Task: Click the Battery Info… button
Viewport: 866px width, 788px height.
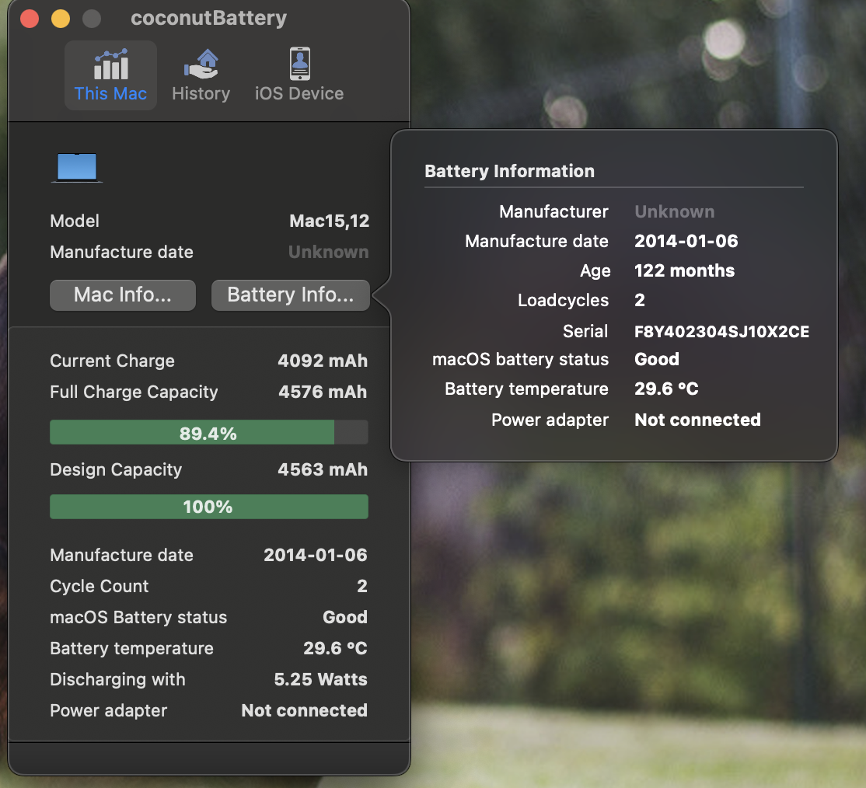Action: click(291, 295)
